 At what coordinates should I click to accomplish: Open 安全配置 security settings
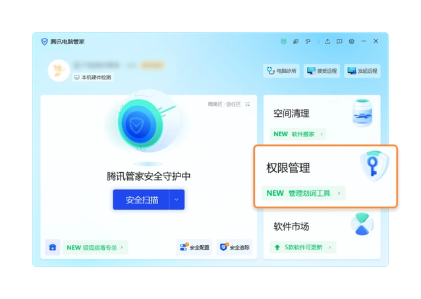194,247
